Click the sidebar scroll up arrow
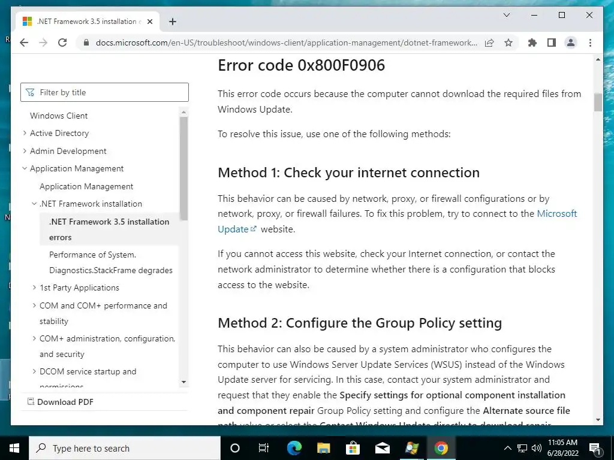The image size is (614, 460). pos(183,113)
